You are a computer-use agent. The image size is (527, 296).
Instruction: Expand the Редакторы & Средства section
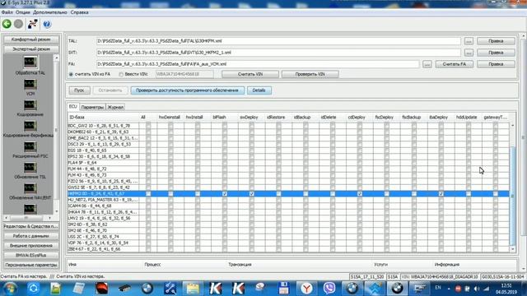pos(31,226)
